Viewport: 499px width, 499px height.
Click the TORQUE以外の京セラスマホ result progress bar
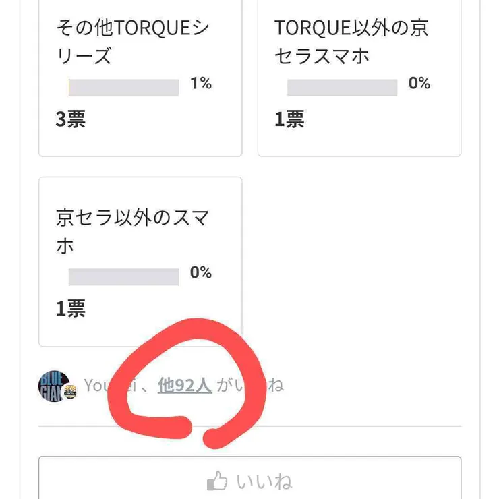click(342, 88)
